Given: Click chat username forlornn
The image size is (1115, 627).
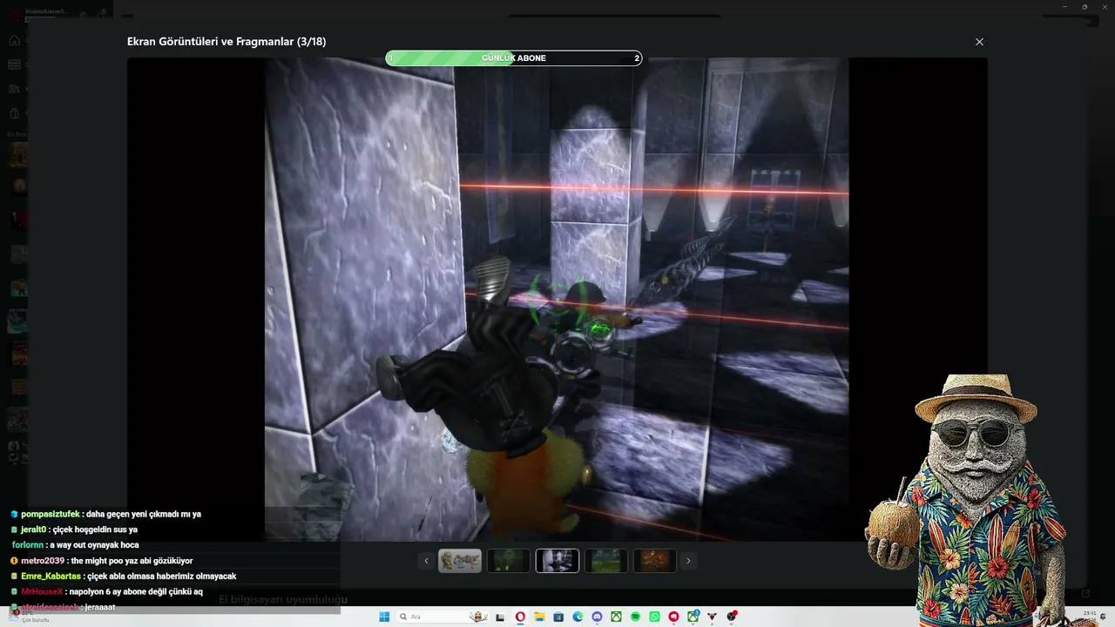Looking at the screenshot, I should 28,545.
